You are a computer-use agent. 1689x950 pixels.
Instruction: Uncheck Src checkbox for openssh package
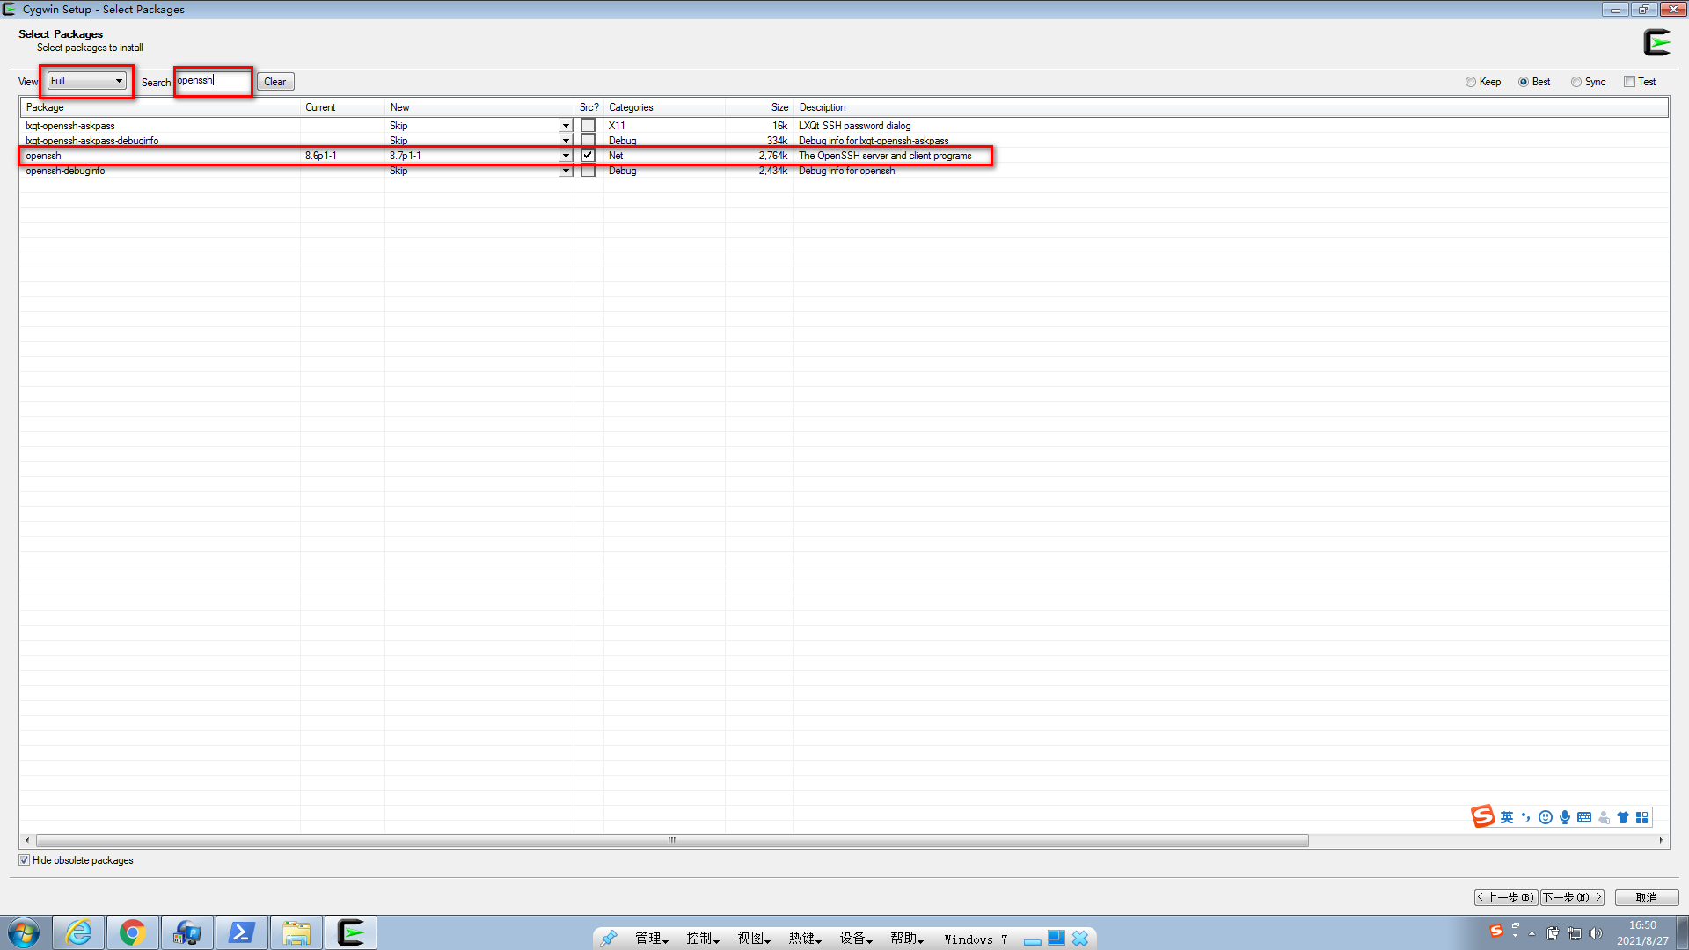coord(588,156)
